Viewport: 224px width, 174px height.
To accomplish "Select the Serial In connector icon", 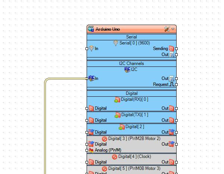I will point(91,49).
